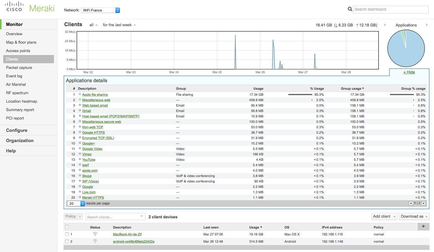
Task: Open the Help section
Action: tap(11, 151)
